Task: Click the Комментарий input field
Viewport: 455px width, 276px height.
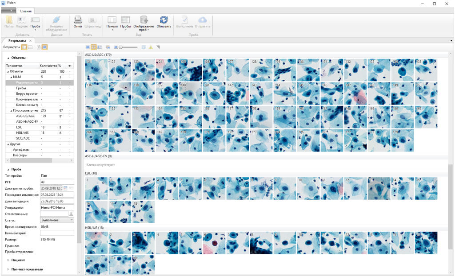Action: pyautogui.click(x=57, y=233)
